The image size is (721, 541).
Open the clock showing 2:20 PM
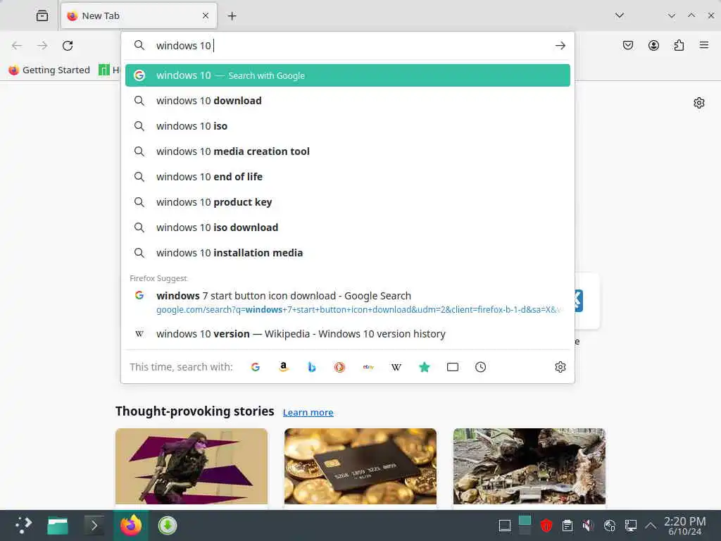(x=685, y=526)
